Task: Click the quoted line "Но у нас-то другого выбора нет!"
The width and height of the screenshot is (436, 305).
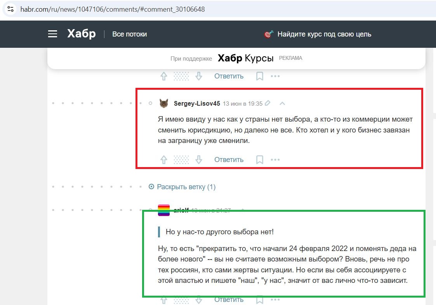Action: [x=220, y=232]
